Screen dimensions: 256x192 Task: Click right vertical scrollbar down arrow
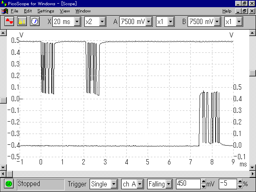pyautogui.click(x=252, y=167)
